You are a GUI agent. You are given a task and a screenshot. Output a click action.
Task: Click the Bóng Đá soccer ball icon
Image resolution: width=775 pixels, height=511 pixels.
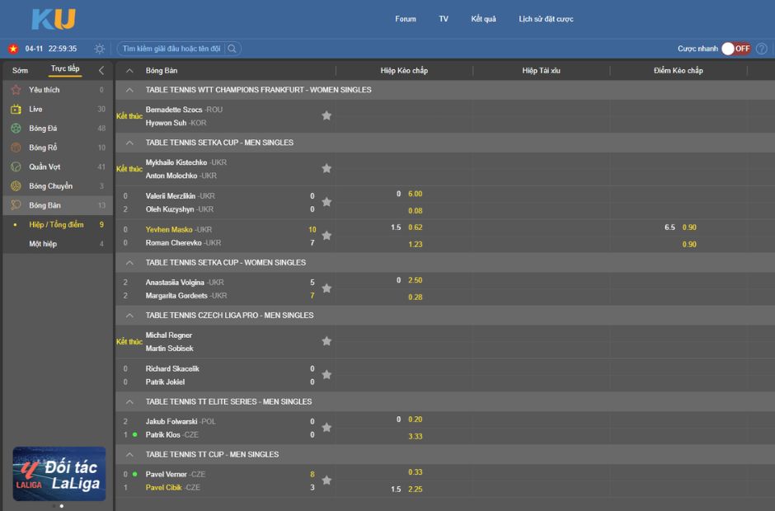pyautogui.click(x=16, y=128)
